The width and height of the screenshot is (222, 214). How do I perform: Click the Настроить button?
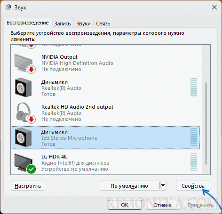point(28,186)
